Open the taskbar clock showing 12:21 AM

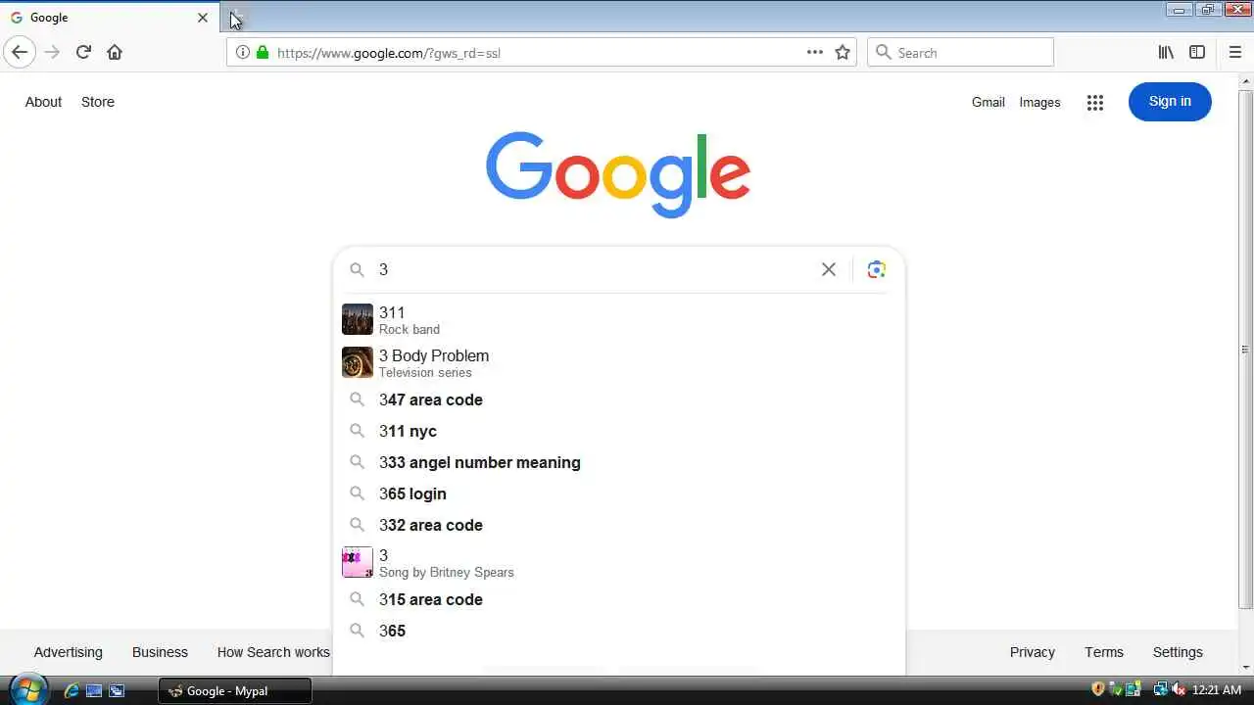(1217, 690)
